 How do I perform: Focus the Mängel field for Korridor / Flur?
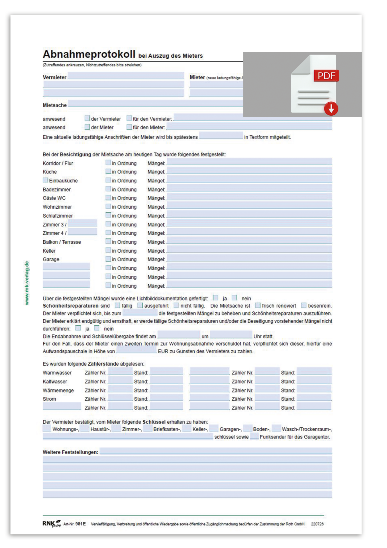(249, 162)
